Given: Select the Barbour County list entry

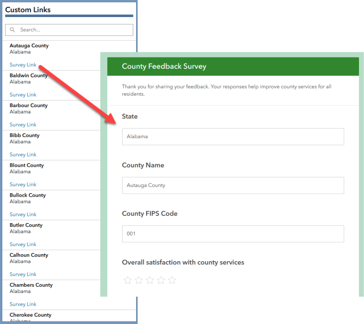Looking at the screenshot, I should pos(51,115).
